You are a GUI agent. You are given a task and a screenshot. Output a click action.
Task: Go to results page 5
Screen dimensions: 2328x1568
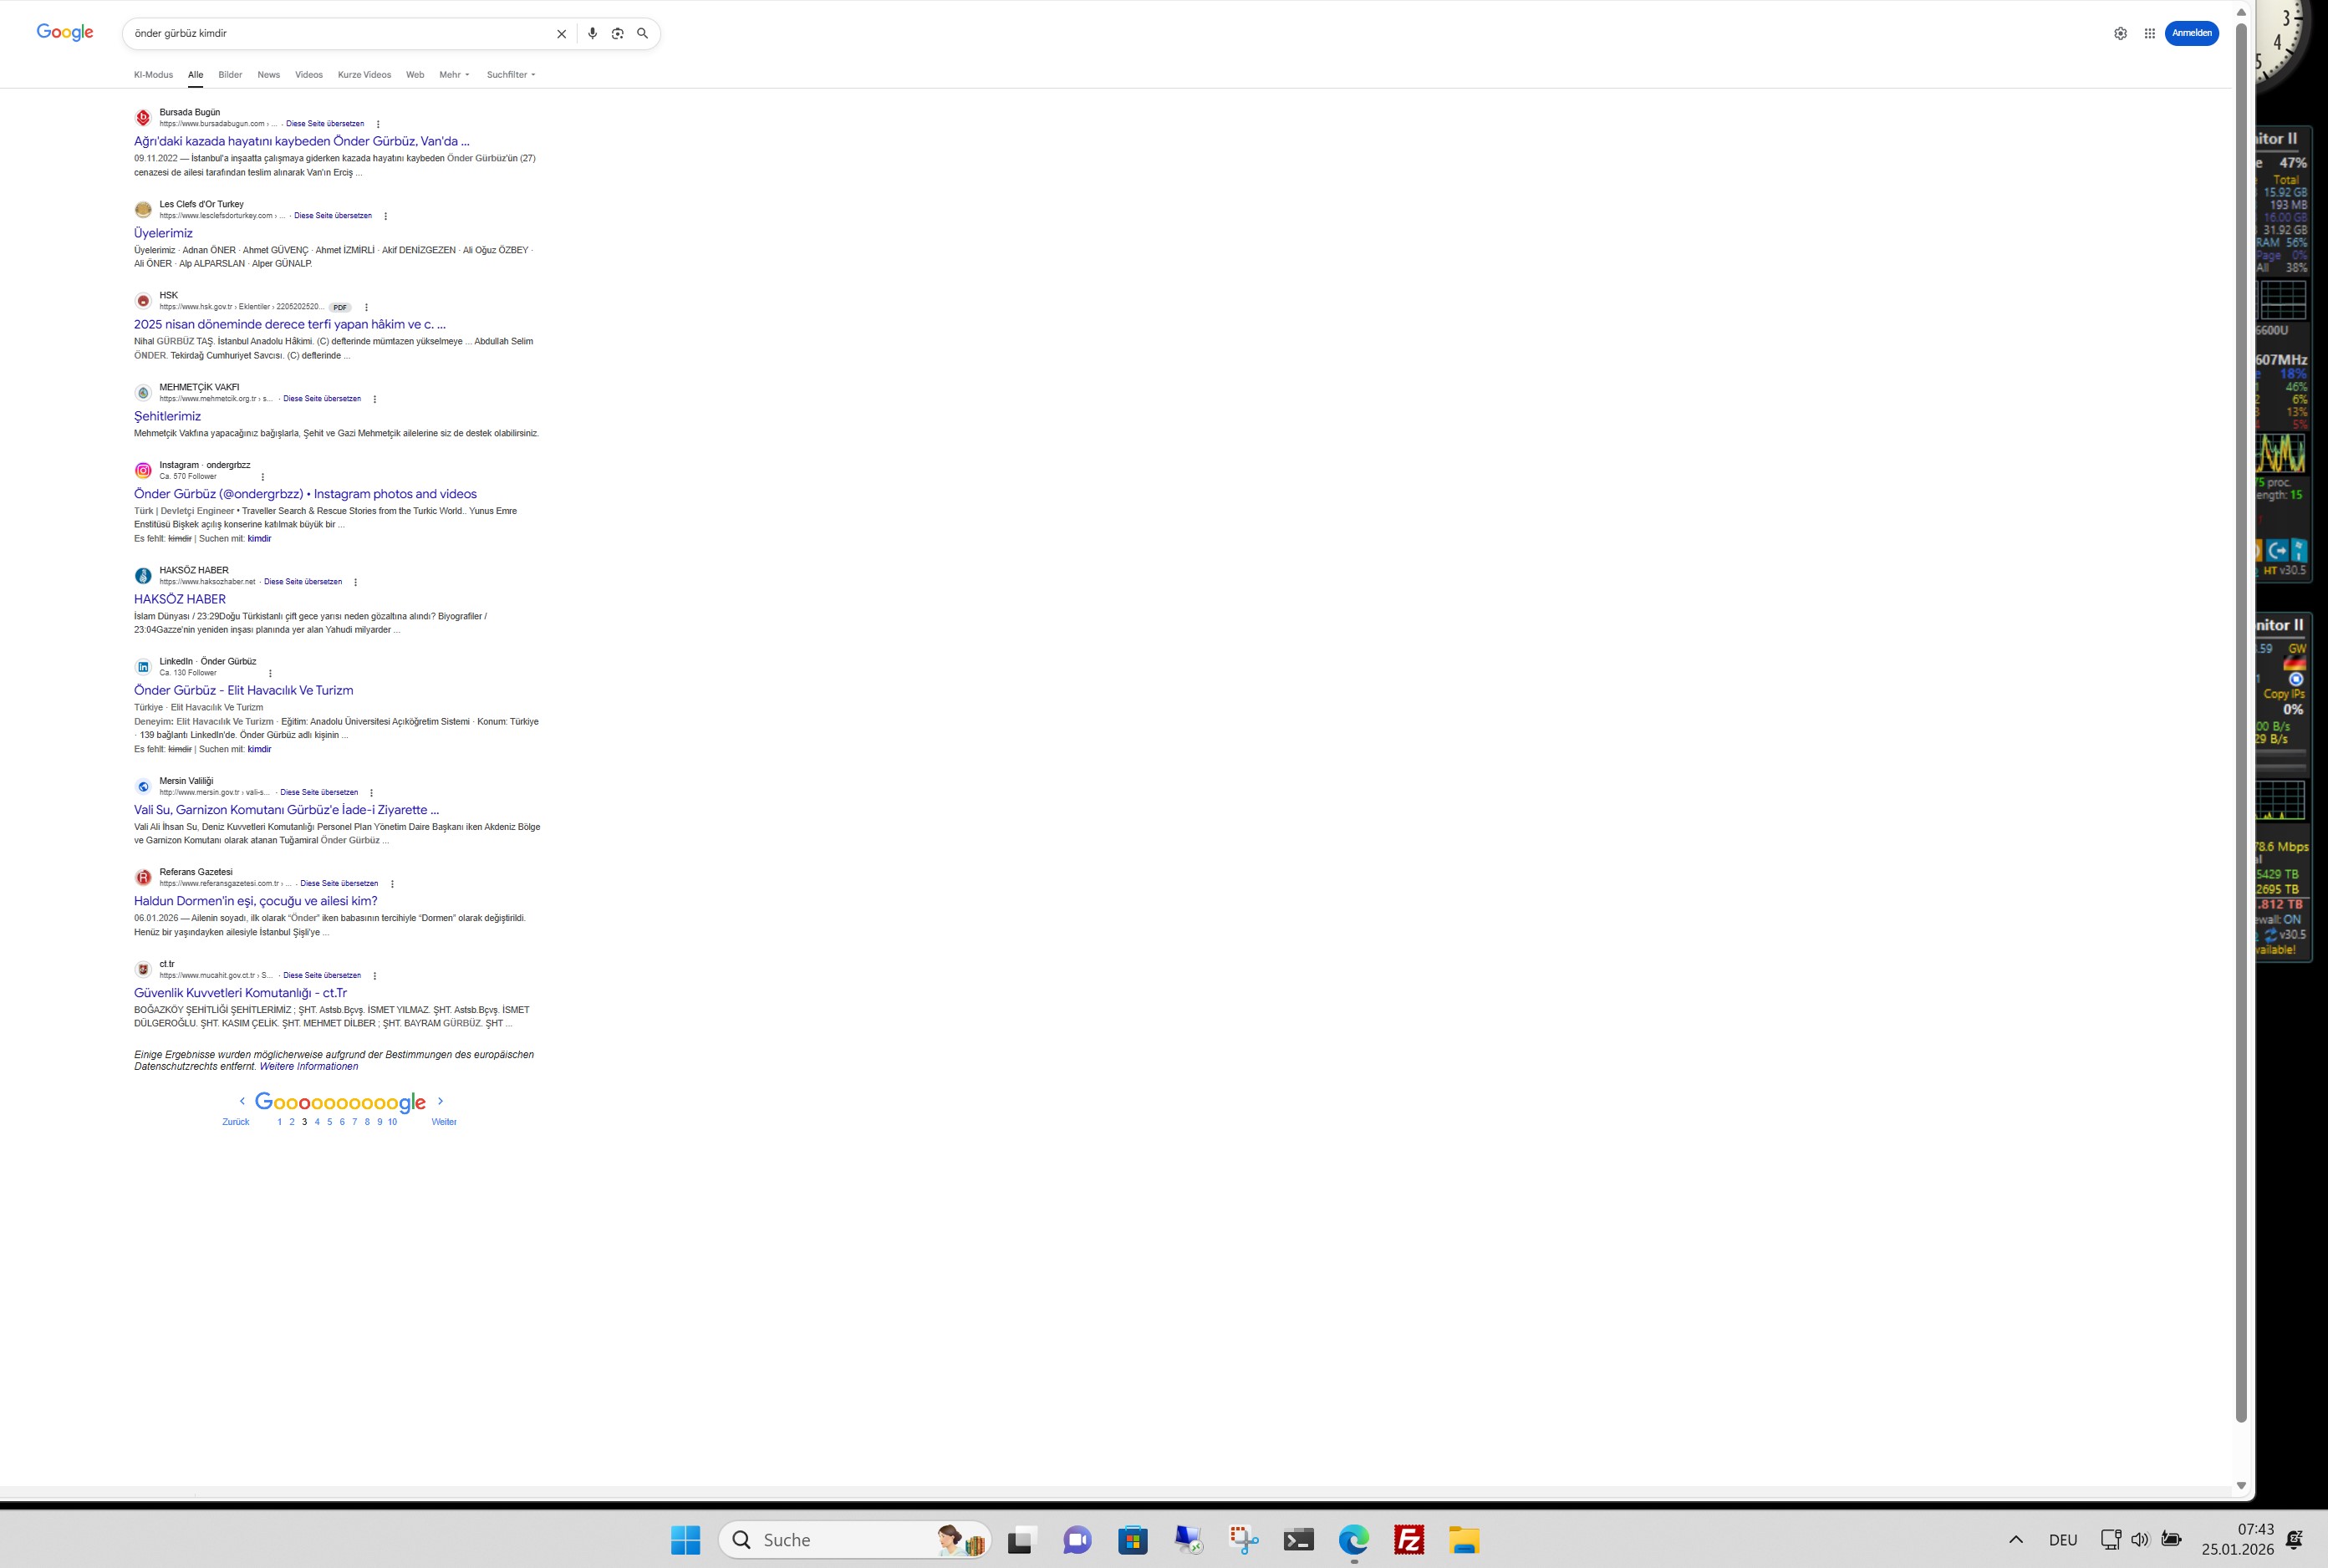329,1122
